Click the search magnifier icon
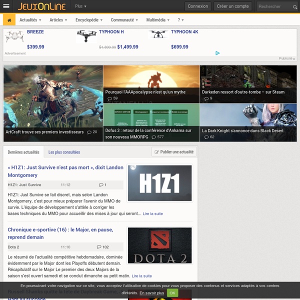This screenshot has width=300, height=300. coord(295,7)
